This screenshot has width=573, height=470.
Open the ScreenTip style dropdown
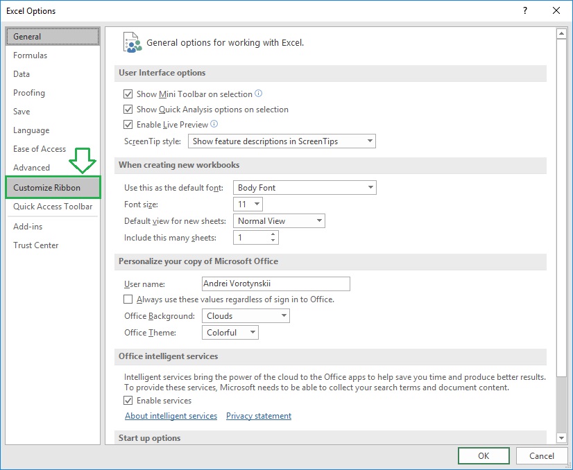pos(282,141)
